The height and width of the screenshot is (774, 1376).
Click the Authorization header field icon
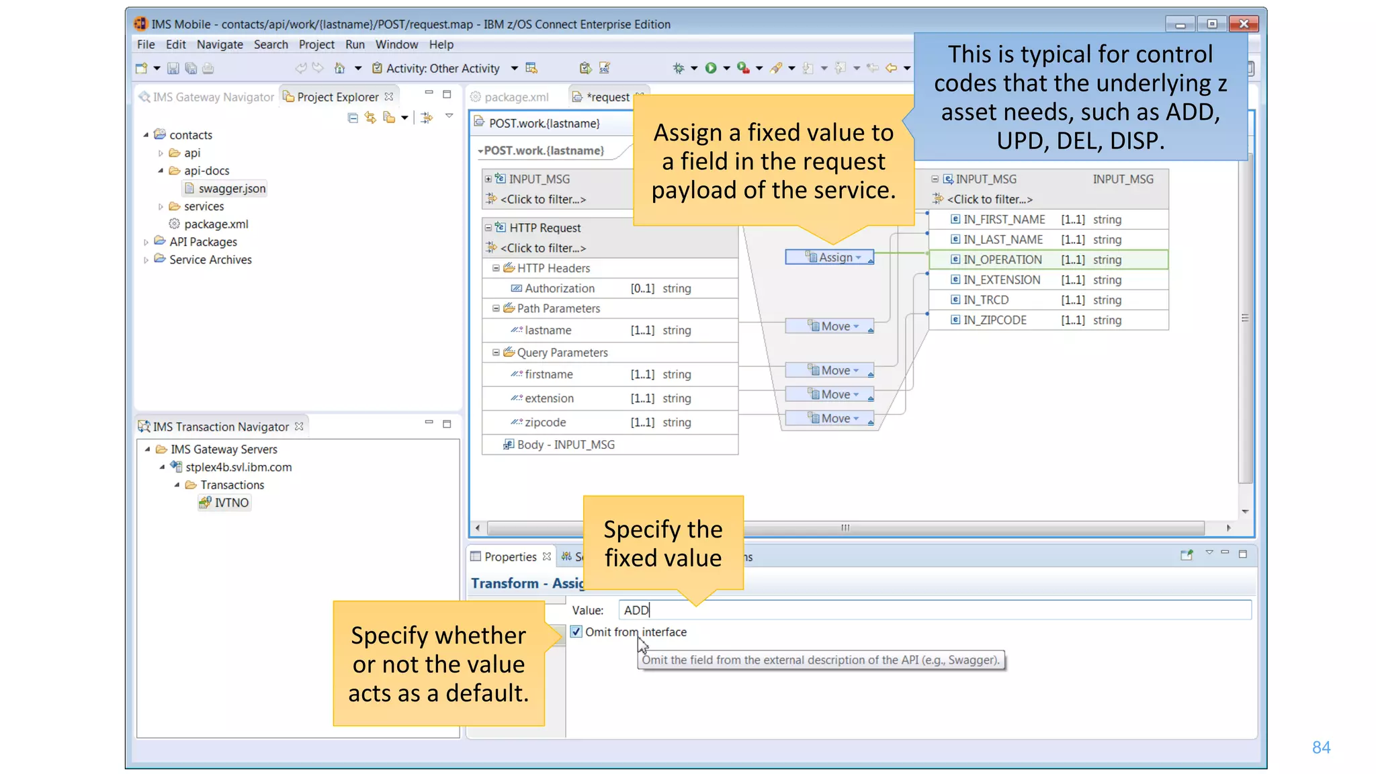coord(516,288)
